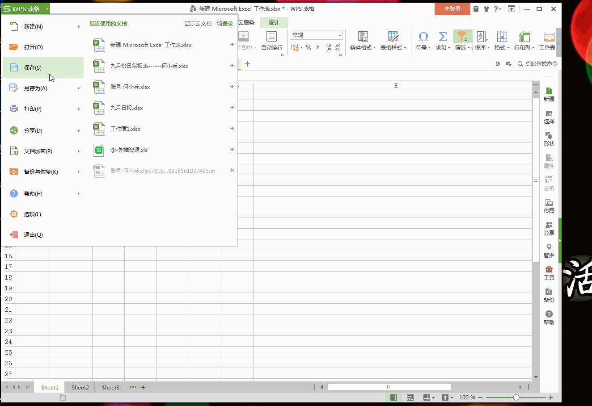This screenshot has height=406, width=592.
Task: Click the 未登录 login button
Action: 452,9
